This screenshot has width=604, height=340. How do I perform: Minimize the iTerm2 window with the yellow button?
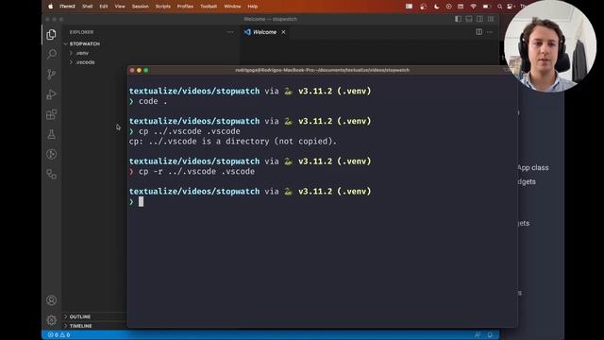point(139,70)
